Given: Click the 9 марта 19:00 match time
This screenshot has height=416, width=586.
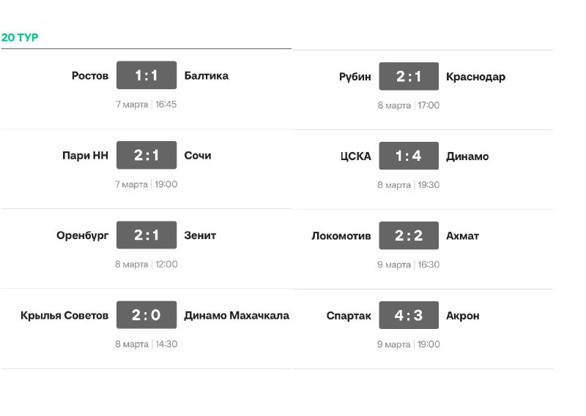Looking at the screenshot, I should point(409,344).
